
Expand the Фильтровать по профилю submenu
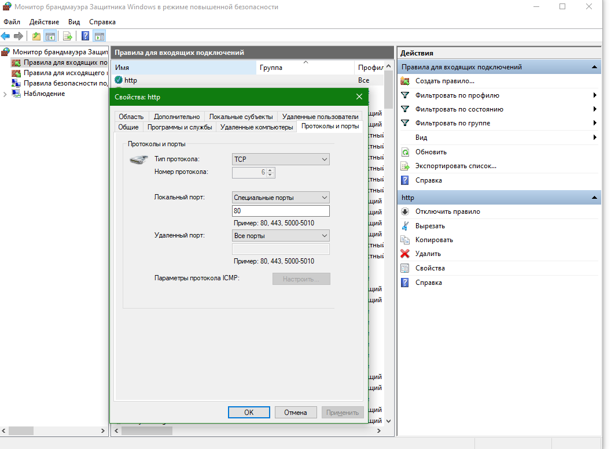coord(595,95)
